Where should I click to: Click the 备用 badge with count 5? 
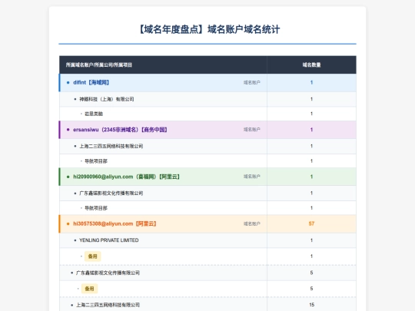click(x=89, y=289)
